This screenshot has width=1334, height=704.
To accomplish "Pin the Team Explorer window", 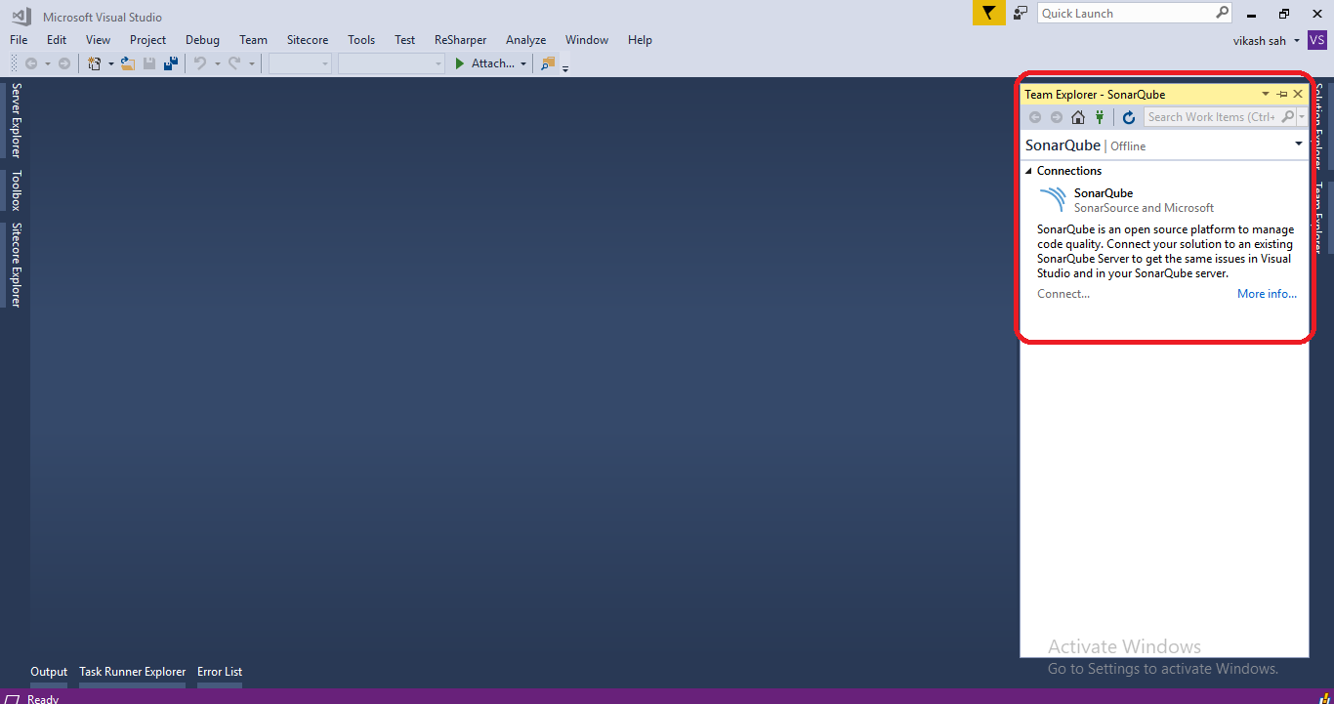I will (1282, 94).
